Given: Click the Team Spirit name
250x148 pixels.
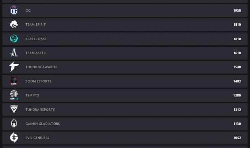Looking at the screenshot, I should click(x=35, y=25).
